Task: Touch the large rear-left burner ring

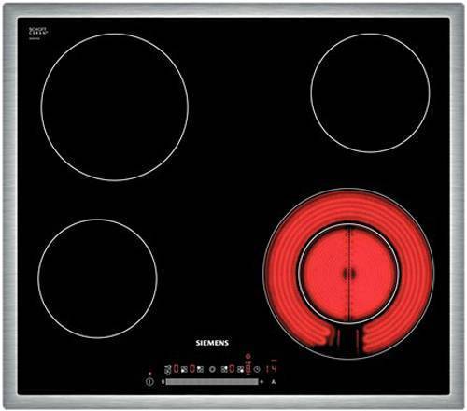Action: coord(115,107)
